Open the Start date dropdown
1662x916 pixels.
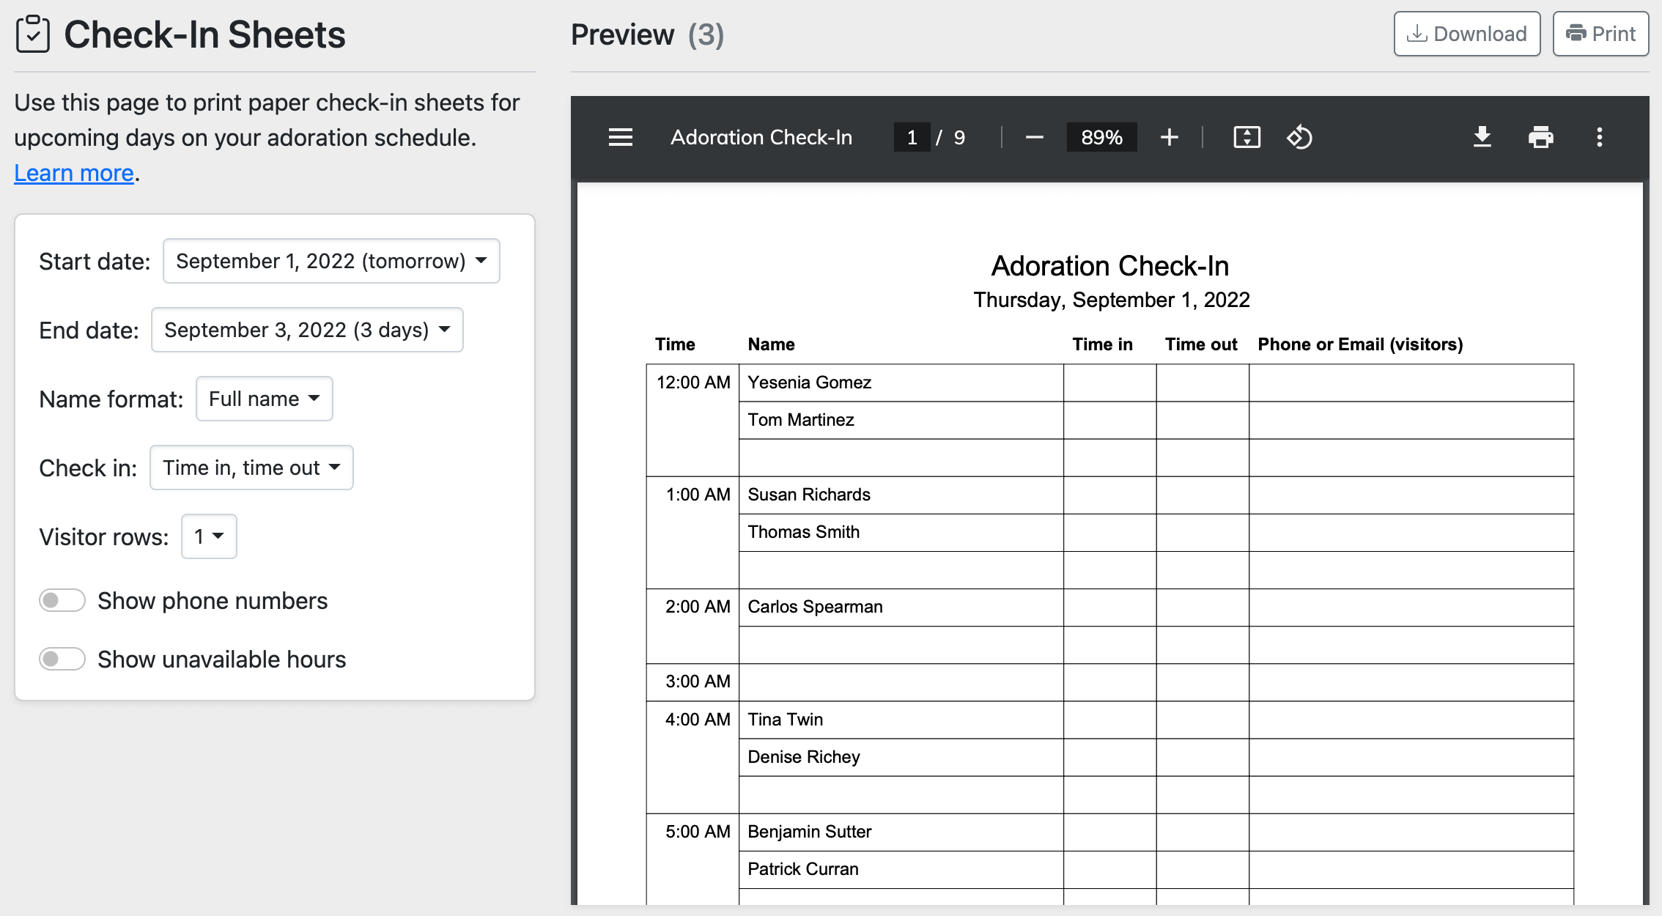click(331, 261)
